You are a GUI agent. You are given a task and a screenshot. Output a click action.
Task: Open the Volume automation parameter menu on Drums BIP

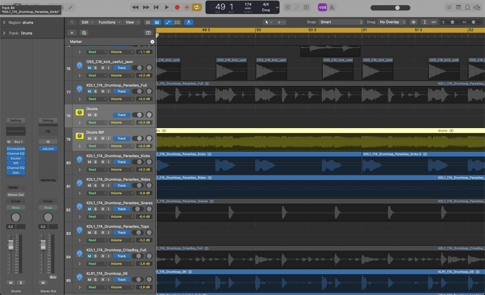121,146
